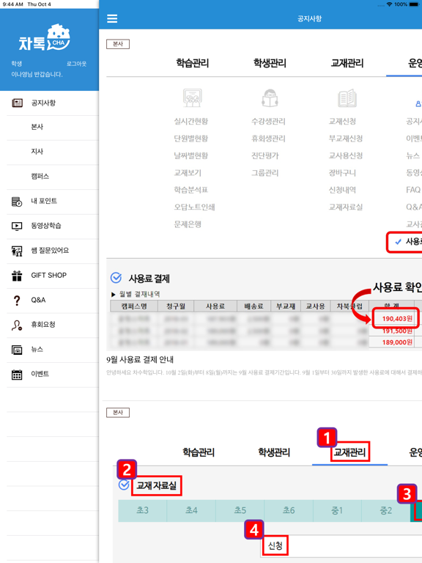Viewport: 422px width, 563px height.
Task: Open the 교재보기 link
Action: (188, 173)
